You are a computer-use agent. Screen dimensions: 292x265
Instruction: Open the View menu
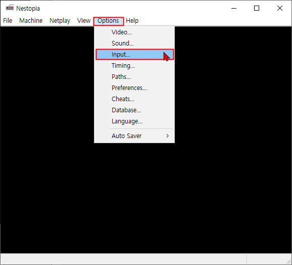click(84, 21)
